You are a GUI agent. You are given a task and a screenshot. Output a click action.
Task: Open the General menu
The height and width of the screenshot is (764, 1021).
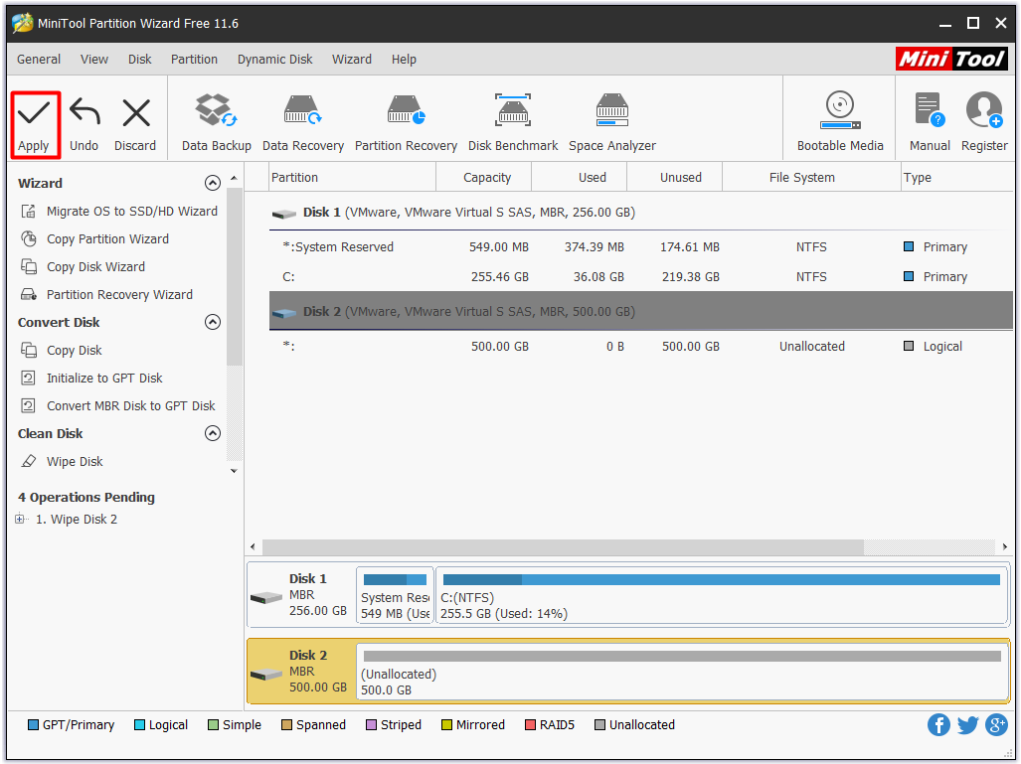(39, 60)
